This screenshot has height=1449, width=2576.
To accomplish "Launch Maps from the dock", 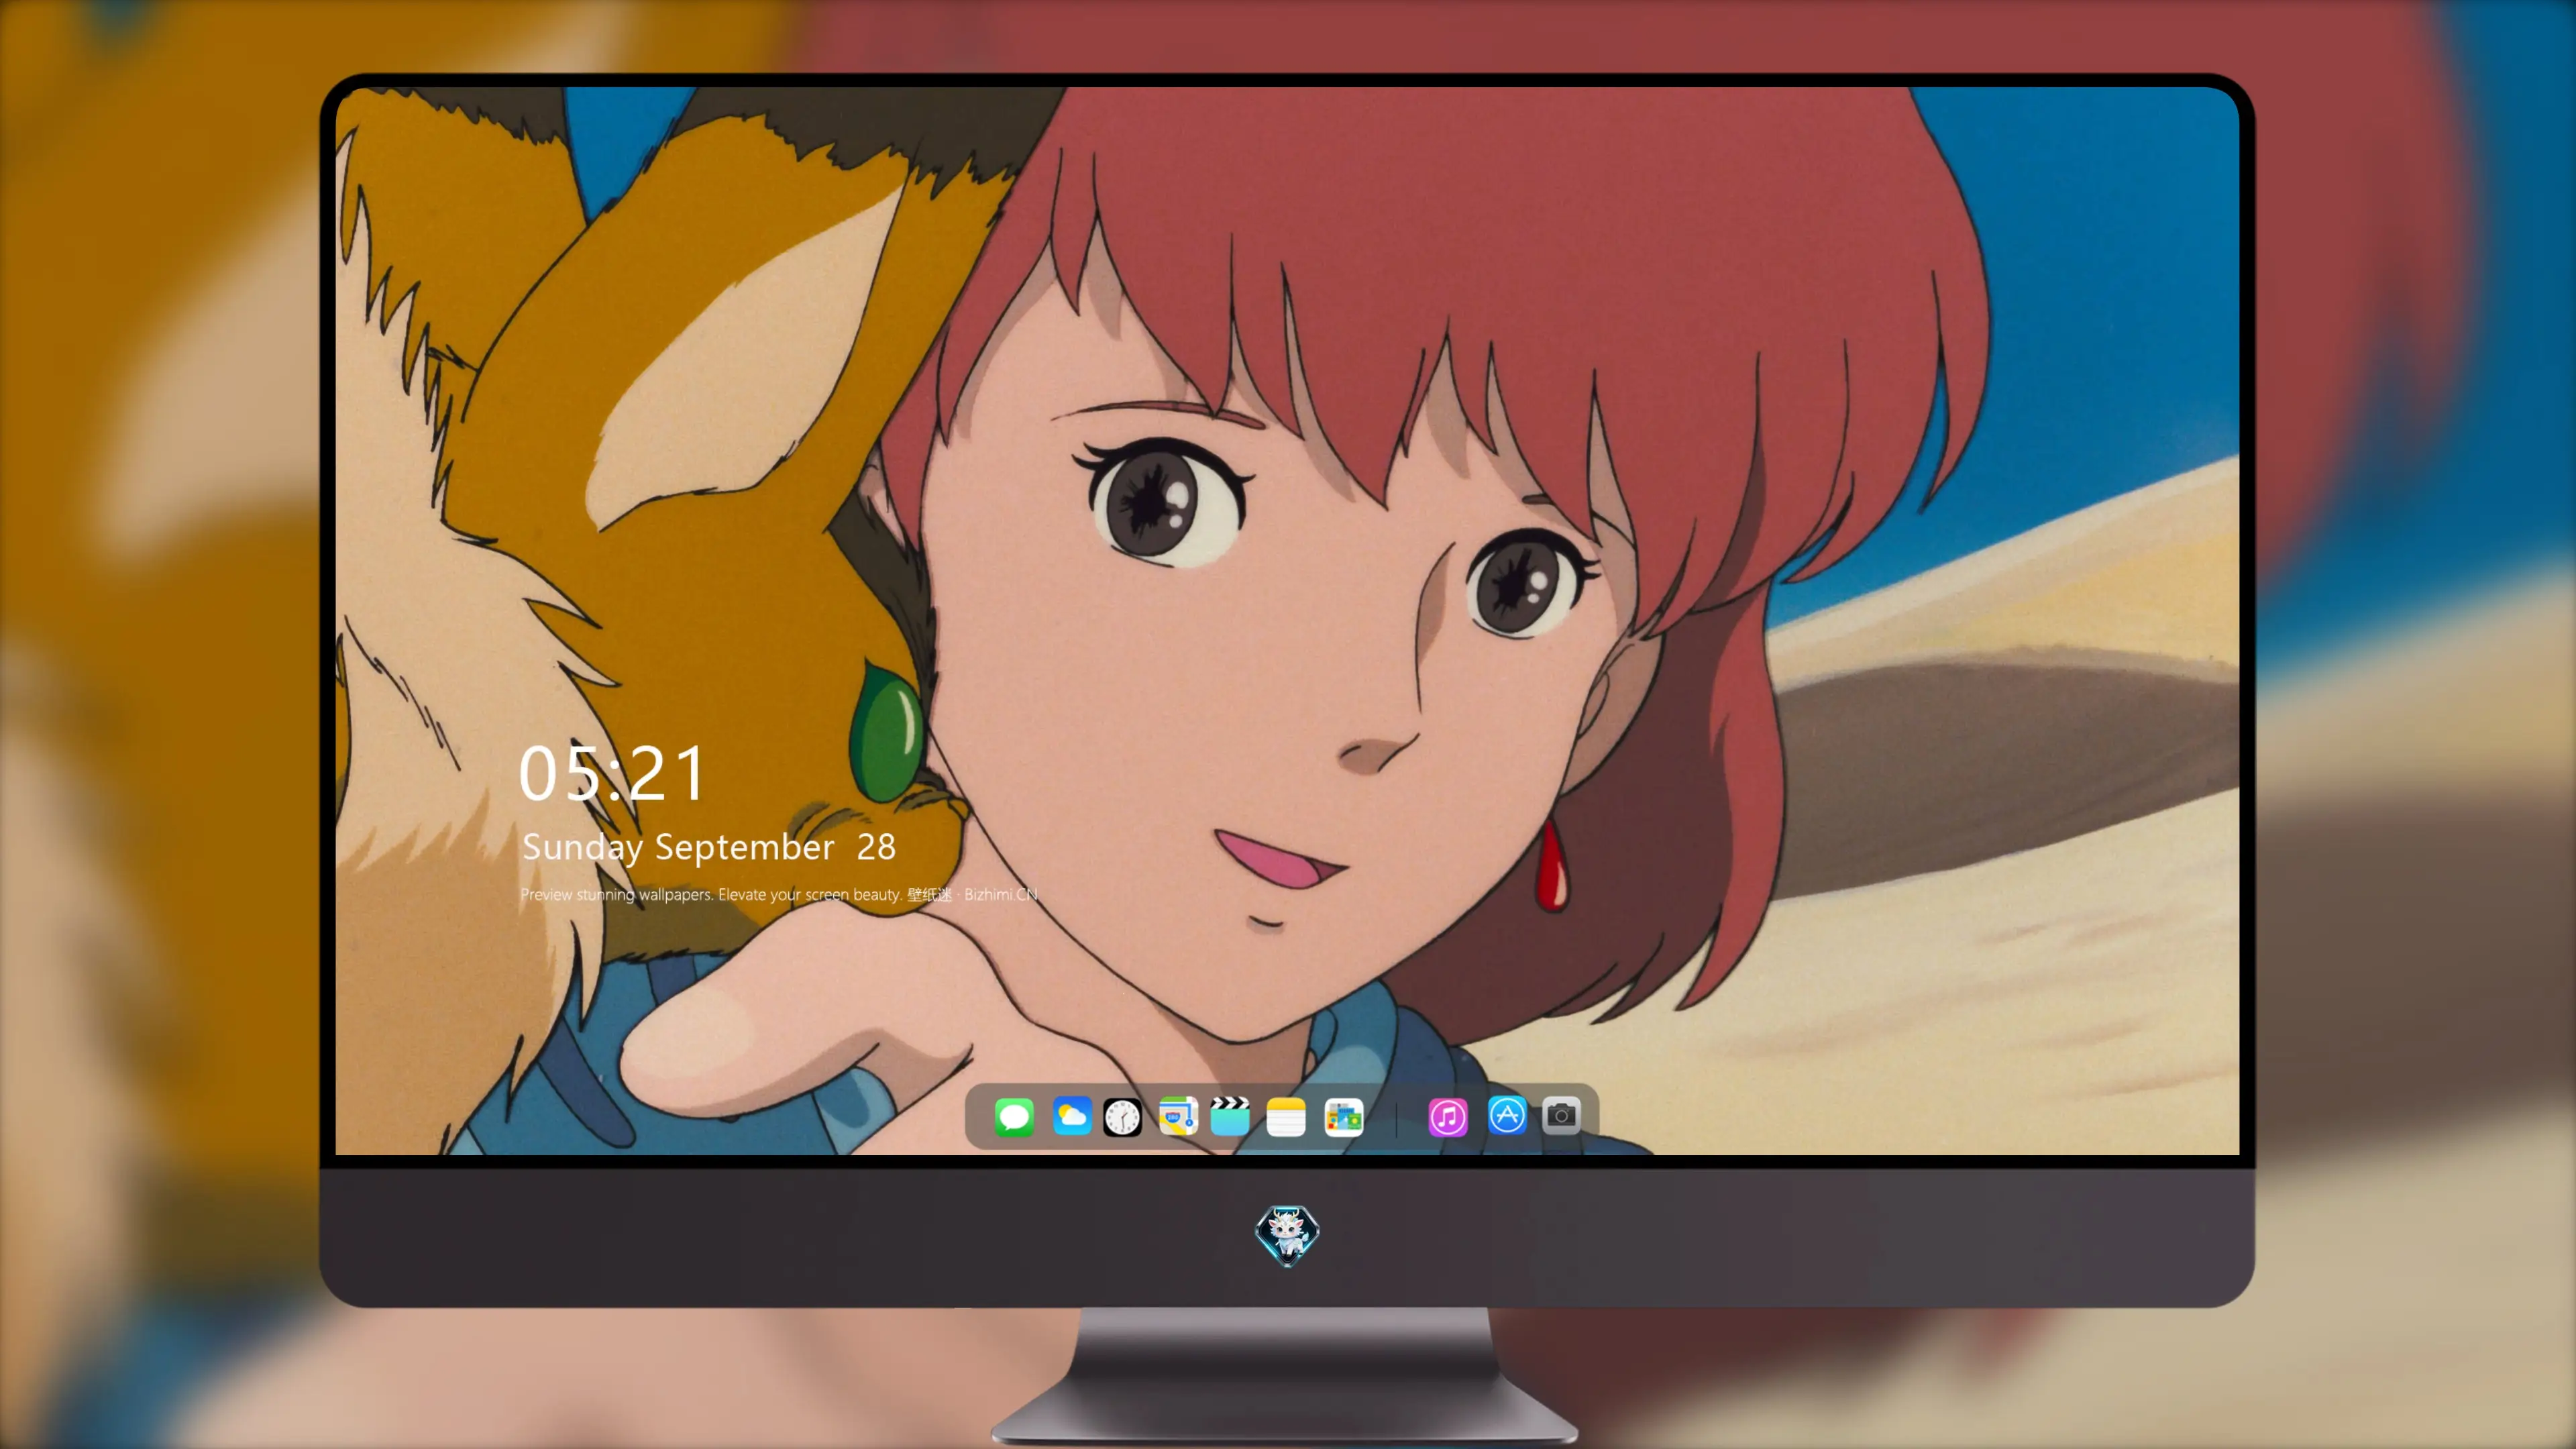I will (x=1178, y=1116).
